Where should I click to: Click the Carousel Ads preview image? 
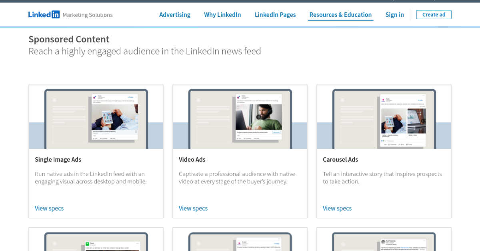pos(384,116)
